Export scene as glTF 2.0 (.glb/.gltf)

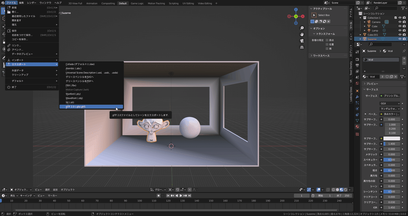[91, 106]
